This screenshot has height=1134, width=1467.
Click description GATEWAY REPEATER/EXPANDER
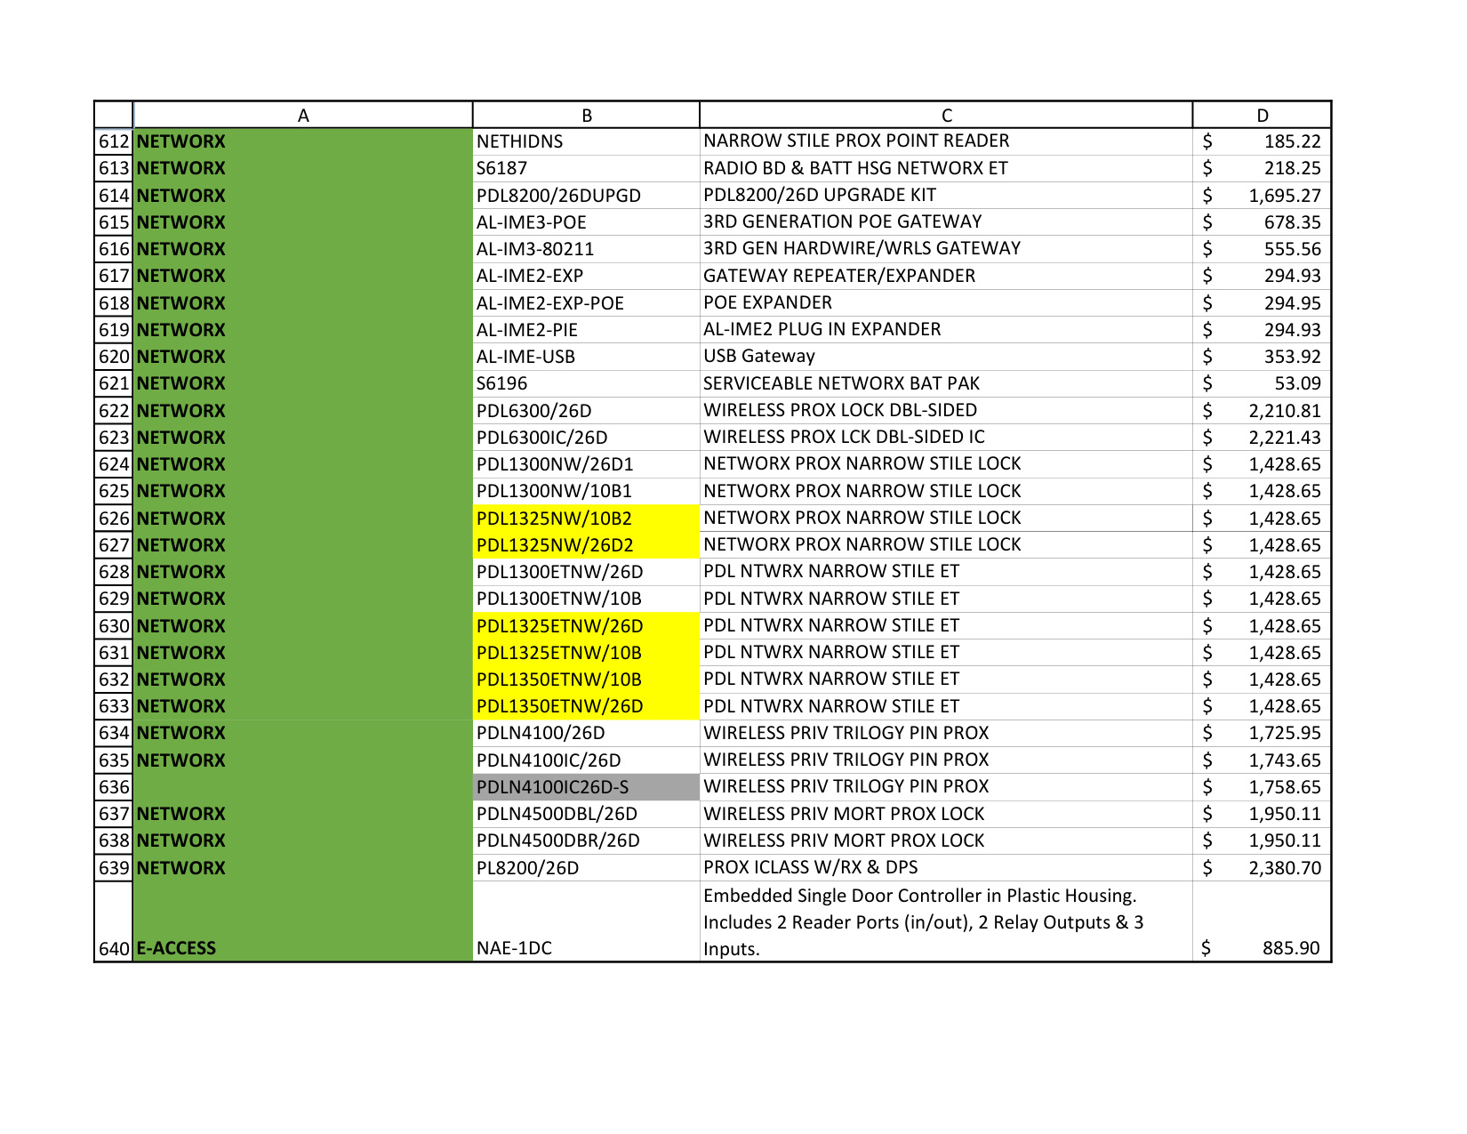point(946,276)
